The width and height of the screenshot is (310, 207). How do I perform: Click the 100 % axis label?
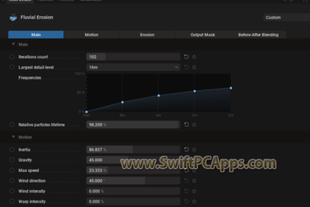pos(80,74)
